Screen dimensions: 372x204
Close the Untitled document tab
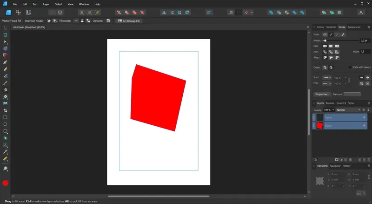point(308,27)
